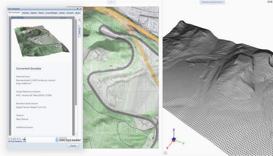Switch to the Wizards tab
Screen dimensions: 273x156
[25, 12]
